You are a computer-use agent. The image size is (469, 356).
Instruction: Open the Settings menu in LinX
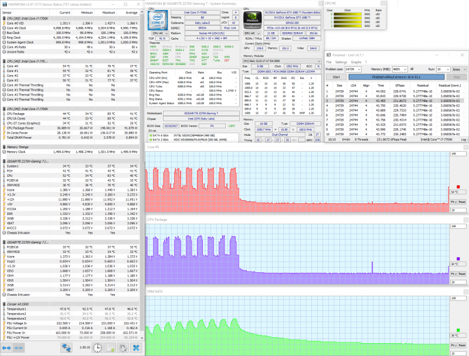pyautogui.click(x=341, y=62)
